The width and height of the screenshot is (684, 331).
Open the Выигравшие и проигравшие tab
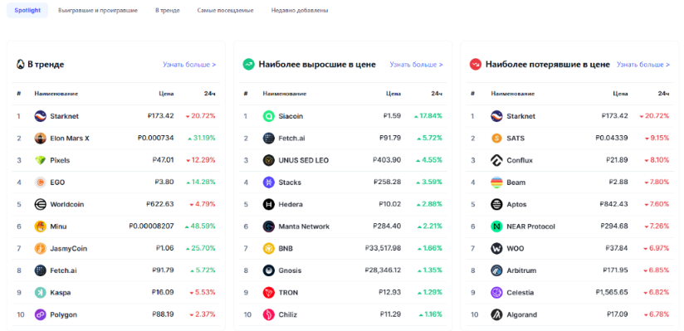tap(98, 11)
